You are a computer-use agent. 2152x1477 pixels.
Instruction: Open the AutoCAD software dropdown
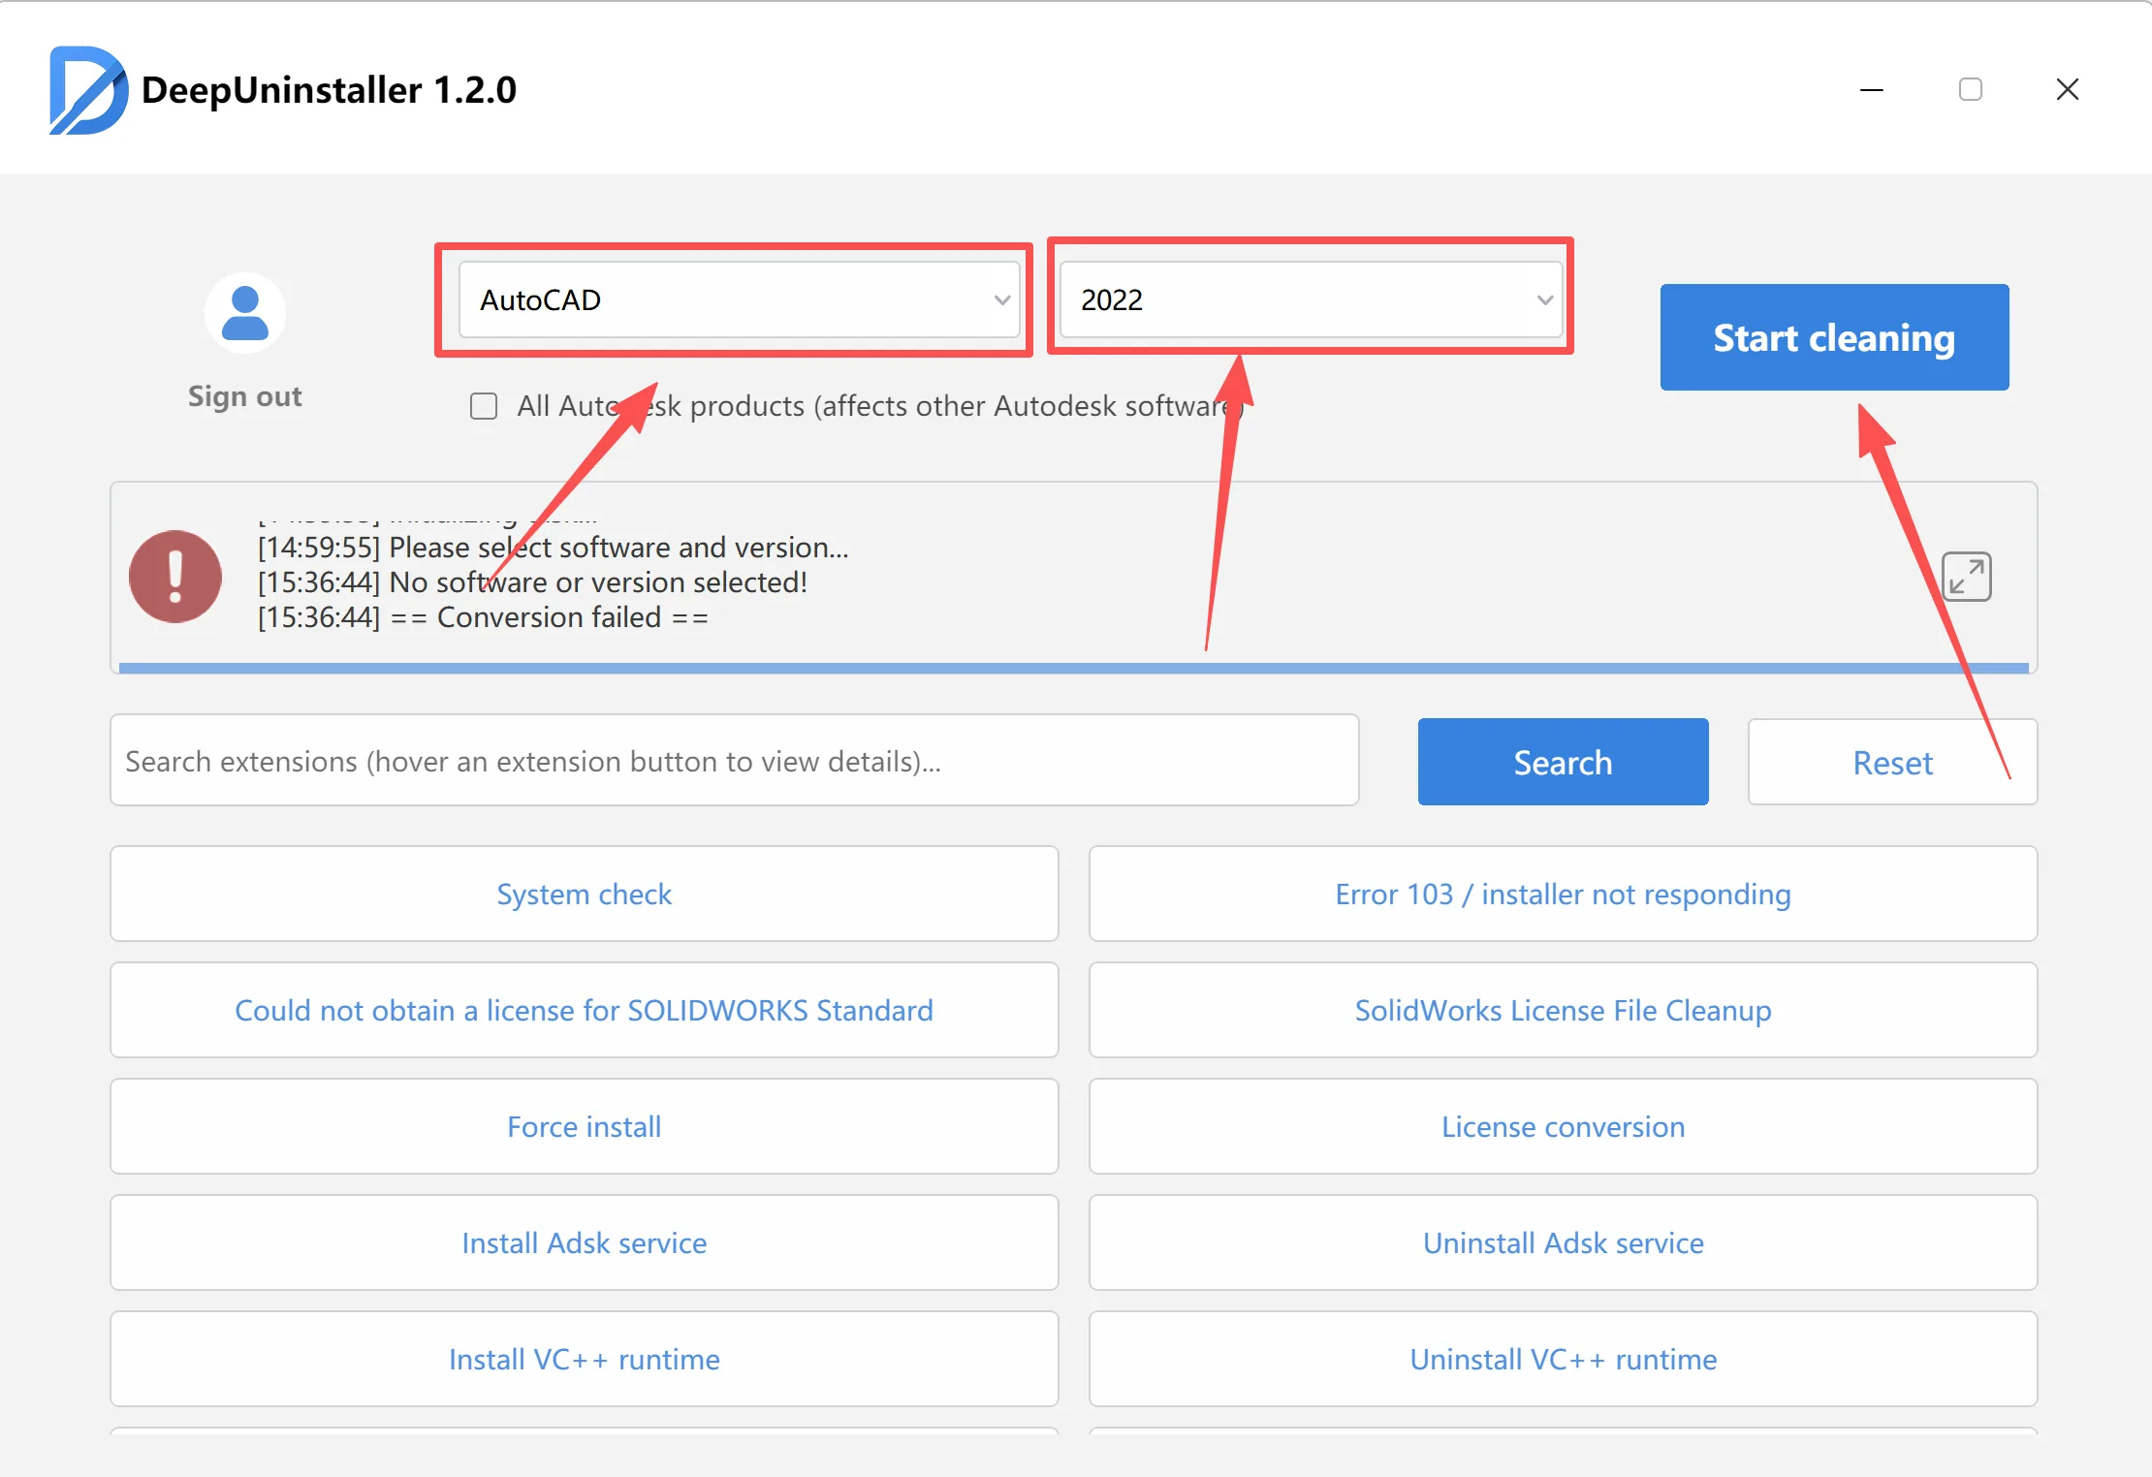[739, 300]
